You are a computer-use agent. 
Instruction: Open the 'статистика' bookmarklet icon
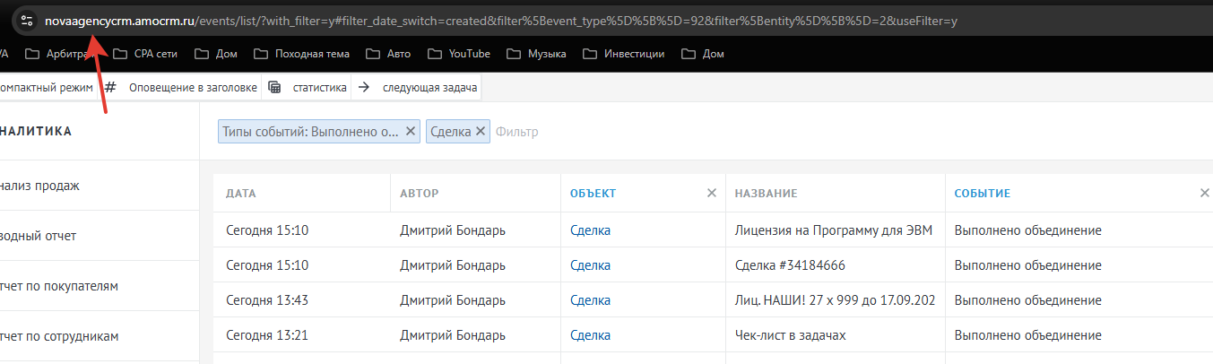pyautogui.click(x=274, y=87)
